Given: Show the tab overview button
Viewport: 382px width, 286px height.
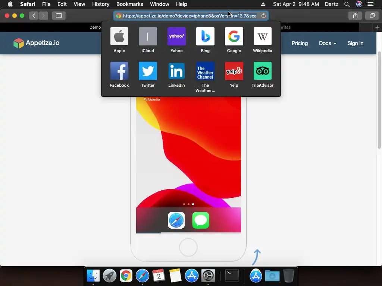Looking at the screenshot, I should (372, 16).
